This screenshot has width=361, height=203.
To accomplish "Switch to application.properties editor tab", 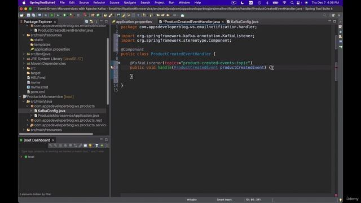I will (x=132, y=21).
